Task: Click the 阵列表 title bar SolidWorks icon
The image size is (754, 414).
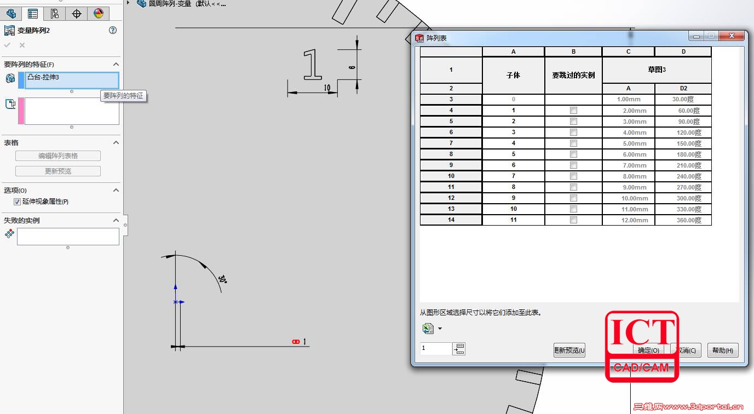Action: tap(419, 38)
